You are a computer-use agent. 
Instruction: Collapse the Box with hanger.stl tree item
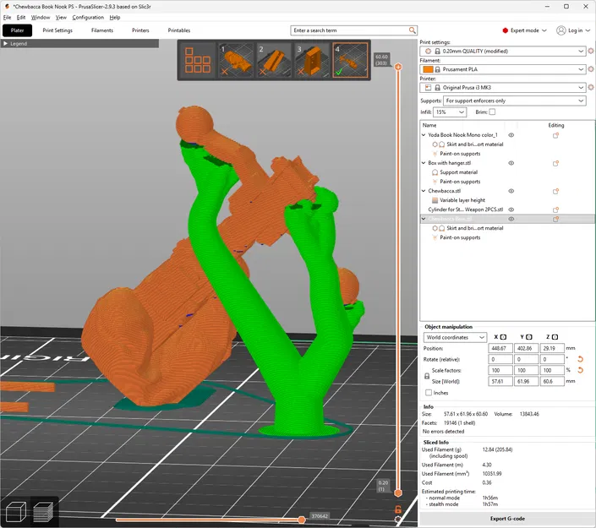424,163
